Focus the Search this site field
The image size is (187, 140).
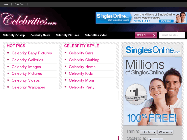click(172, 35)
